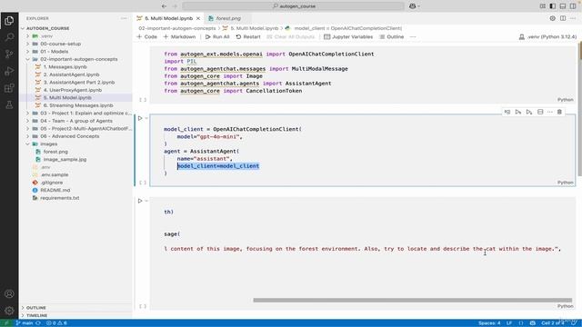The image size is (582, 327).
Task: Collapse the second cell with its chevron
Action: tap(146, 118)
